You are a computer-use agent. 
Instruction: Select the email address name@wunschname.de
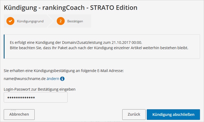pos(25,79)
